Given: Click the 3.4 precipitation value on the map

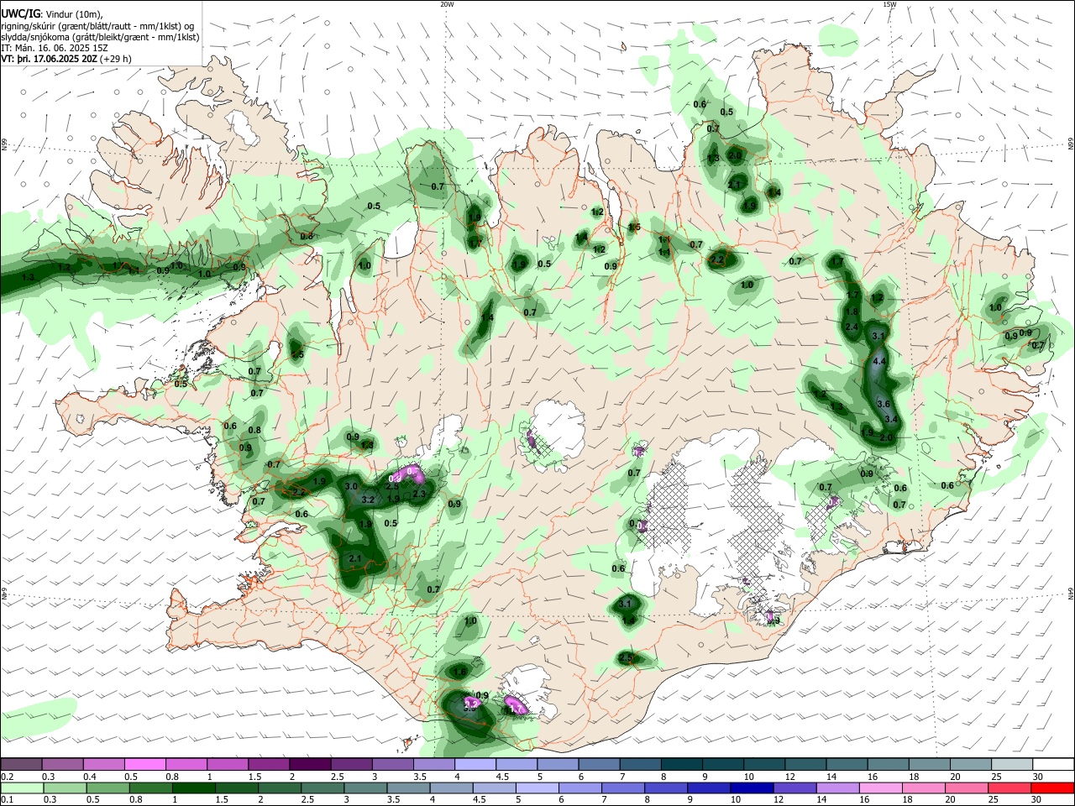Looking at the screenshot, I should [892, 419].
